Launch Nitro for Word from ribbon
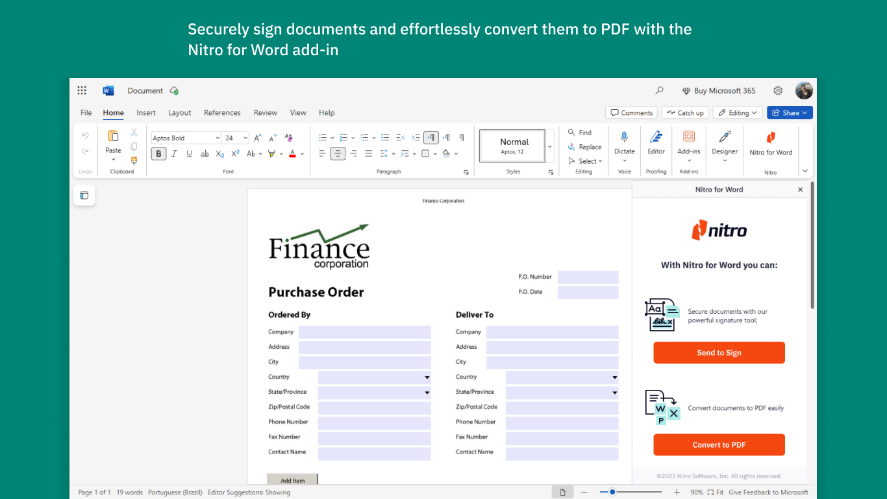Viewport: 887px width, 499px height. (771, 143)
